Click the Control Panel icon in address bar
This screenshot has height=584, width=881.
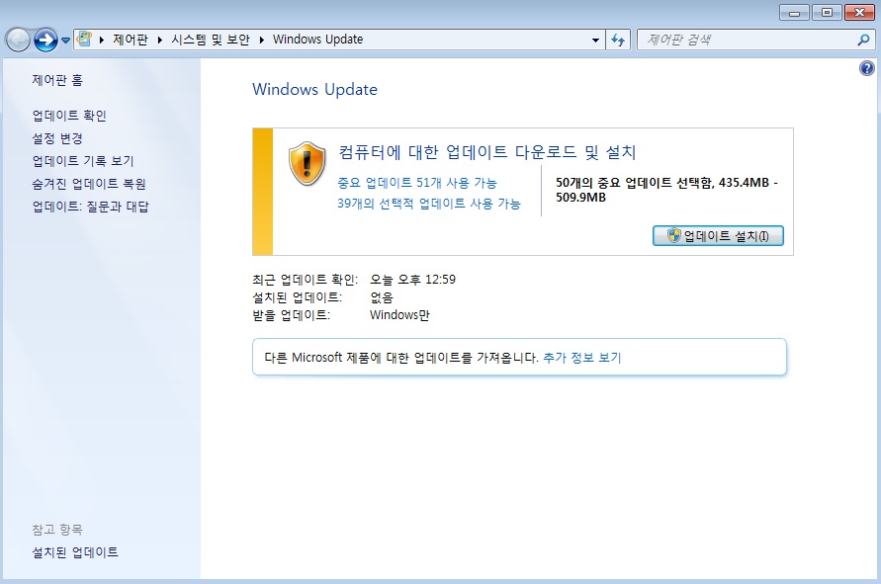tap(84, 40)
